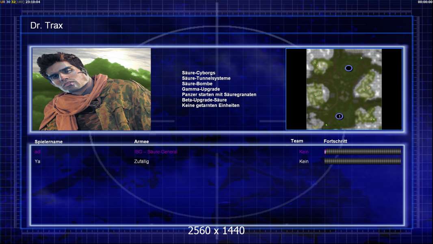The height and width of the screenshot is (244, 433).
Task: Click the Armee column header
Action: click(141, 142)
